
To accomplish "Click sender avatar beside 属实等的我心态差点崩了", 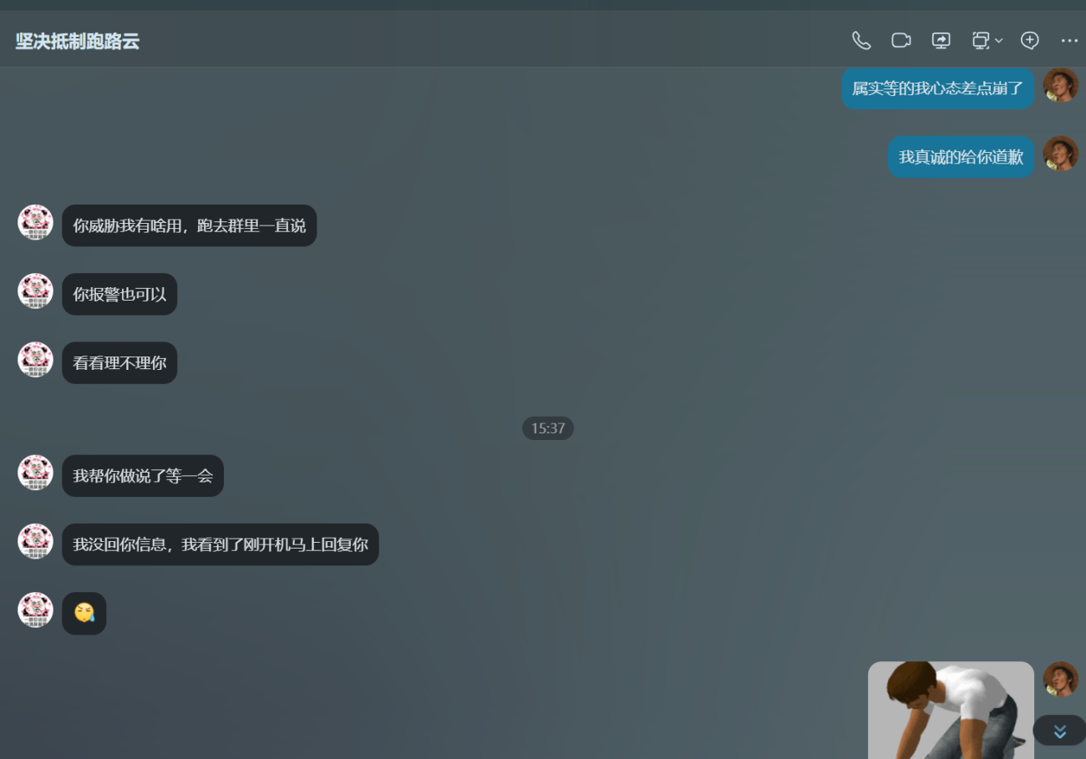I will click(1060, 86).
